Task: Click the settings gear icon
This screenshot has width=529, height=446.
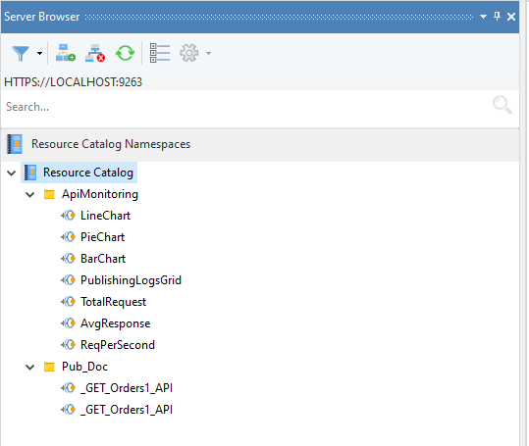Action: pos(188,53)
